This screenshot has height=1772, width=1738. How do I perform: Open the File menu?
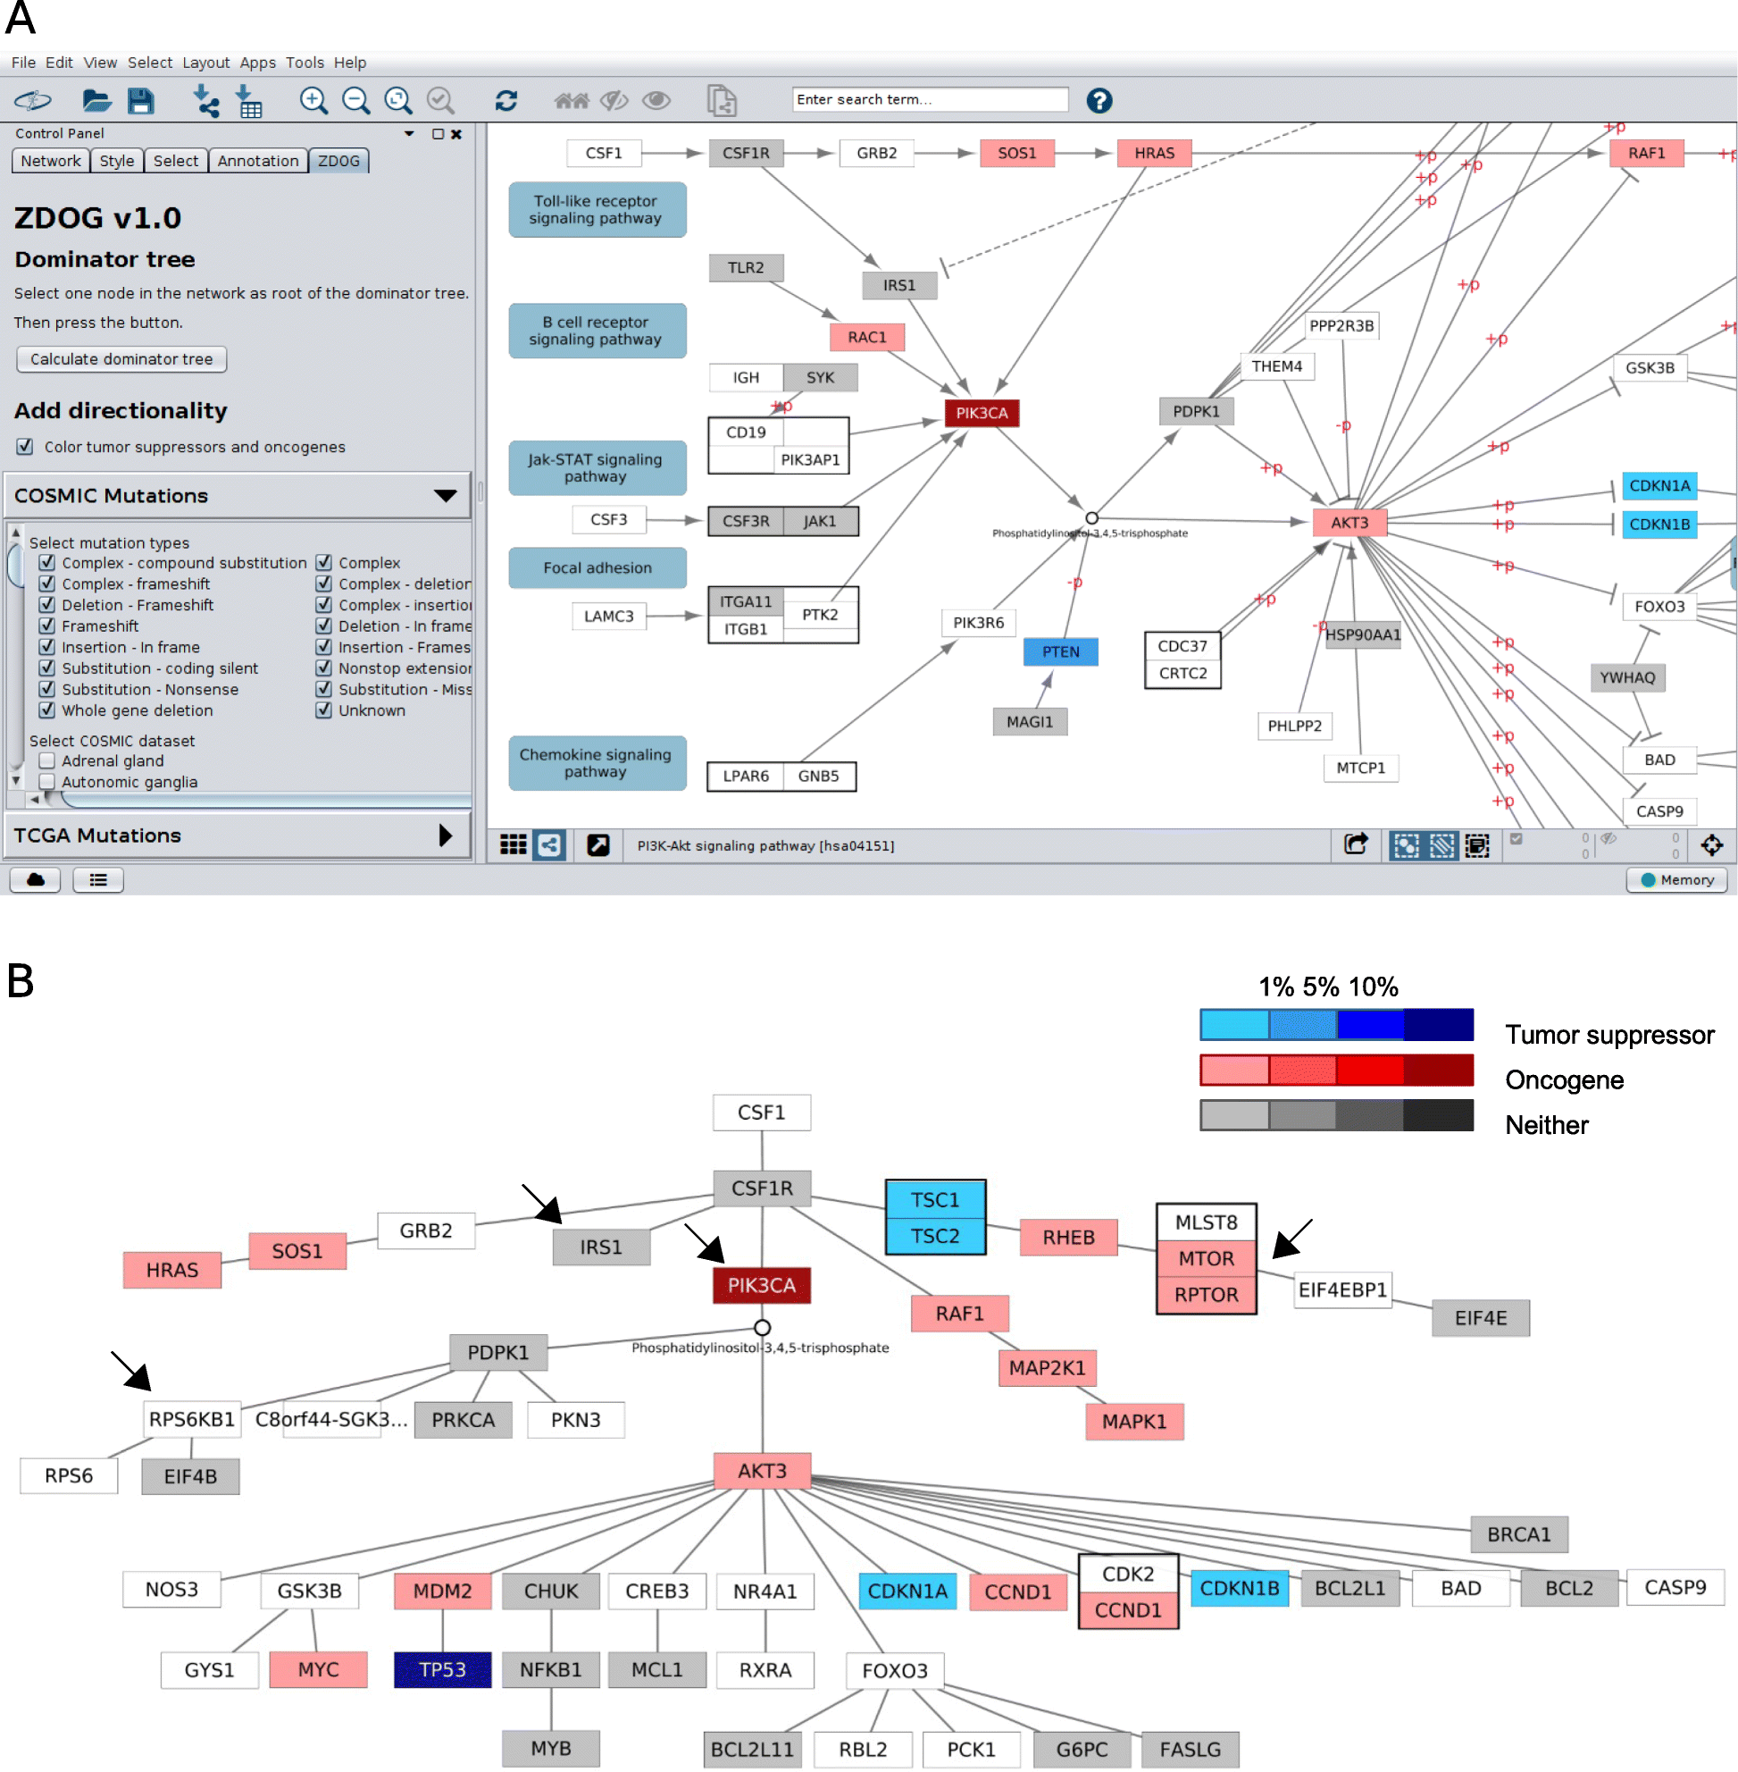[24, 63]
